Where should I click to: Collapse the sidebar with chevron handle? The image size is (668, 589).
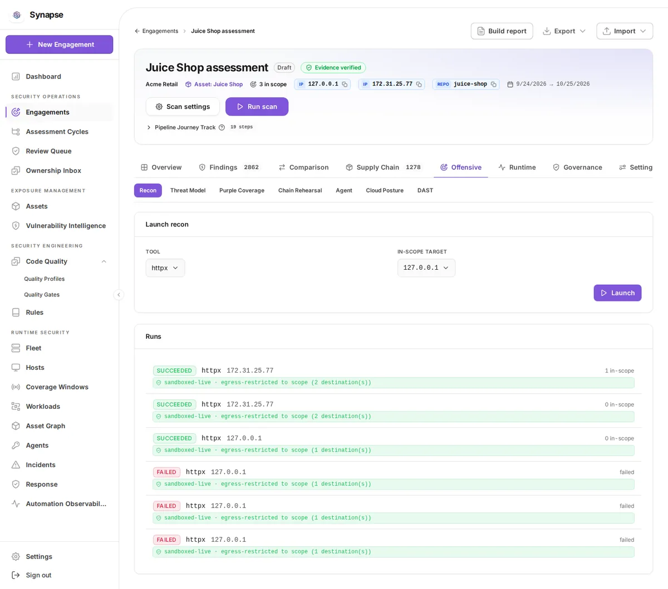tap(119, 295)
